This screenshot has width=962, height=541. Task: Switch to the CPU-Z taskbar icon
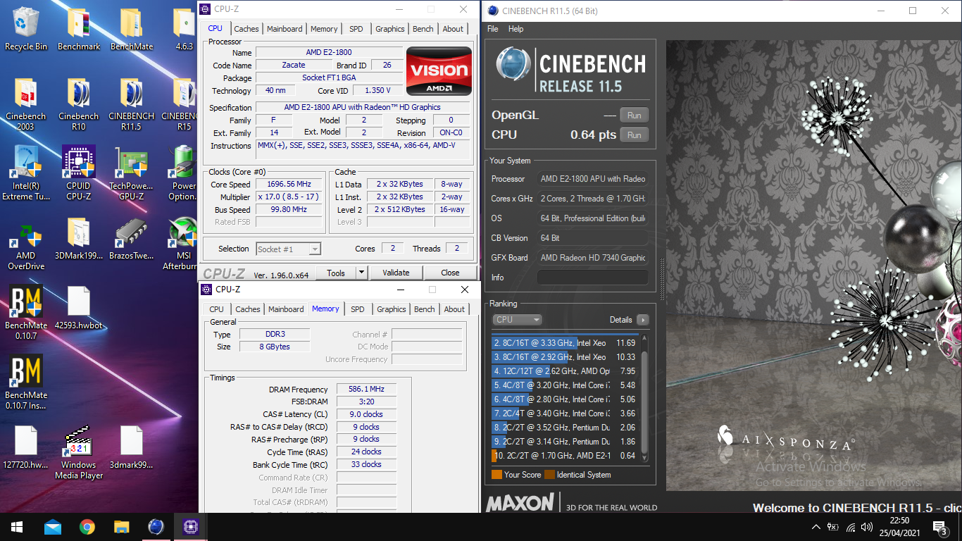click(191, 527)
